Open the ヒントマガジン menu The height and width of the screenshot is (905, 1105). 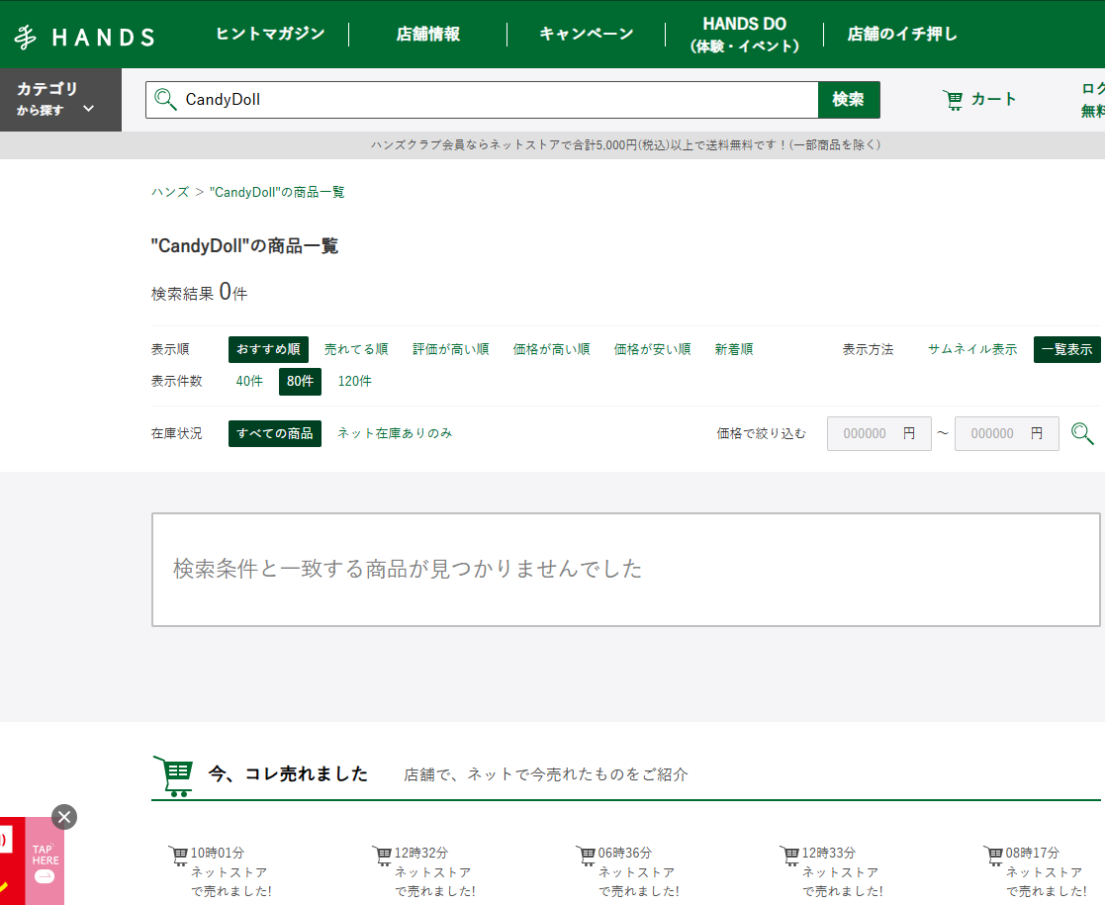pyautogui.click(x=270, y=34)
